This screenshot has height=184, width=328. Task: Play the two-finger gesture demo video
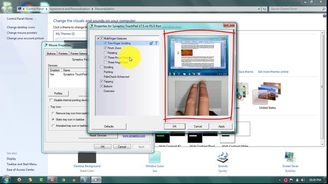click(x=198, y=76)
